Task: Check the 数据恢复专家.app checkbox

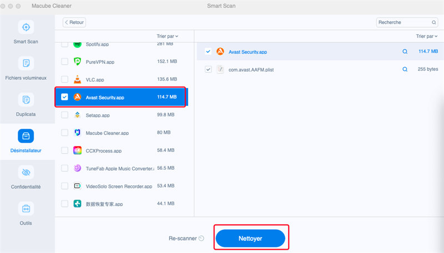Action: pyautogui.click(x=64, y=204)
